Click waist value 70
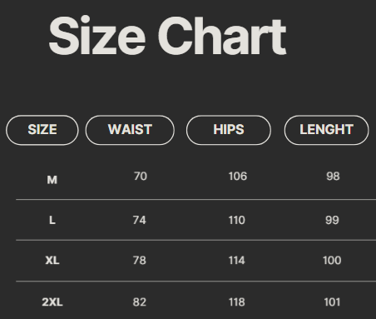Screen dimensions: 376x319 tap(140, 177)
